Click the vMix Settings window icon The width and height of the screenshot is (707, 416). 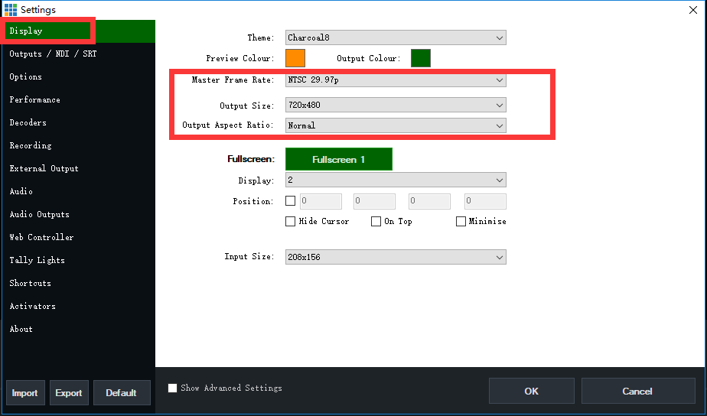point(11,9)
